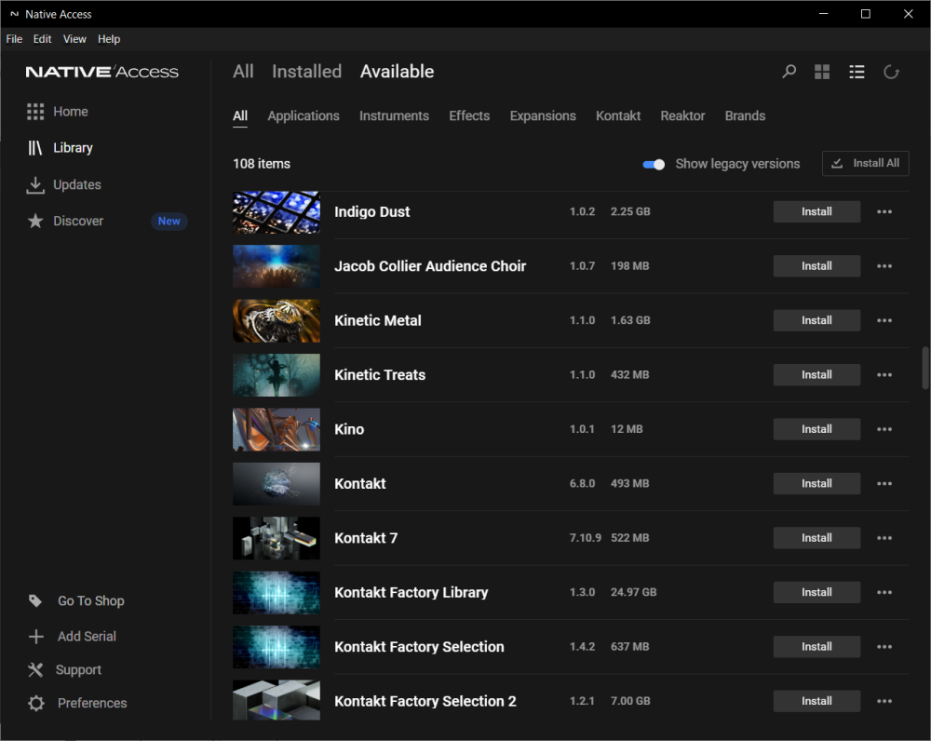Install Kinetic Treats
This screenshot has height=741, width=931.
(816, 374)
